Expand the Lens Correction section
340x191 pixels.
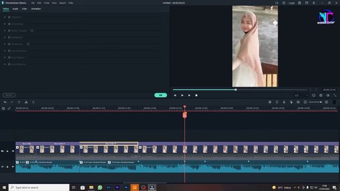pos(5,51)
